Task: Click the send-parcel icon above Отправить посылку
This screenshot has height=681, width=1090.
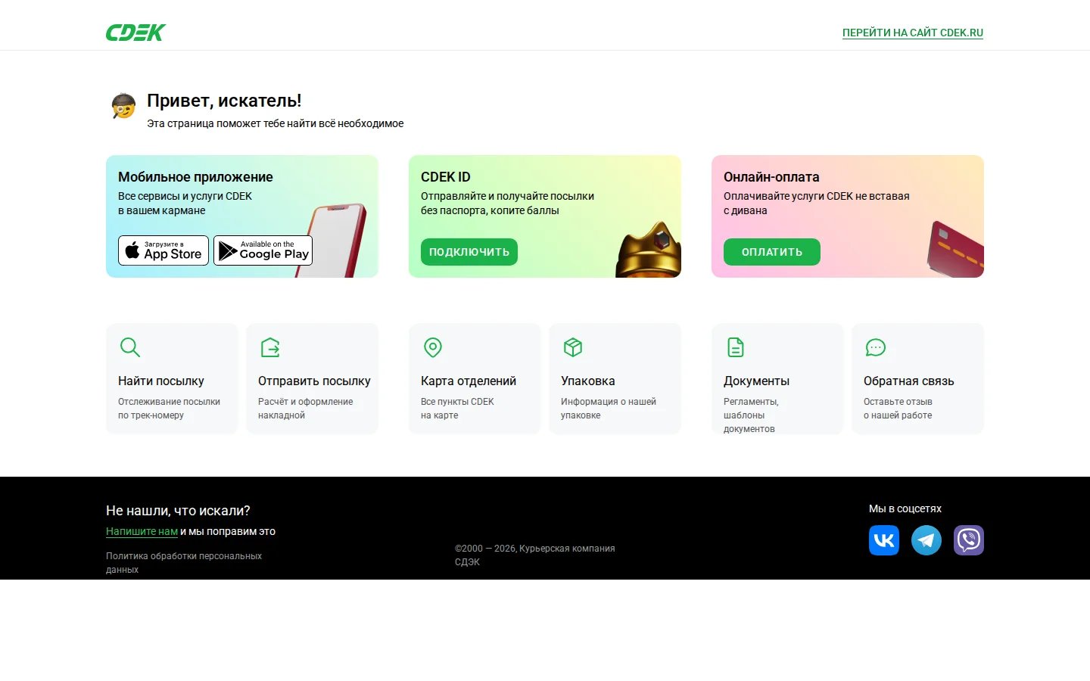Action: pos(270,347)
